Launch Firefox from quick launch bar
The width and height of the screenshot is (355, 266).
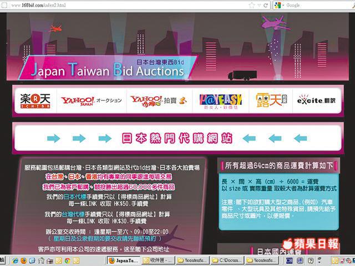click(23, 260)
